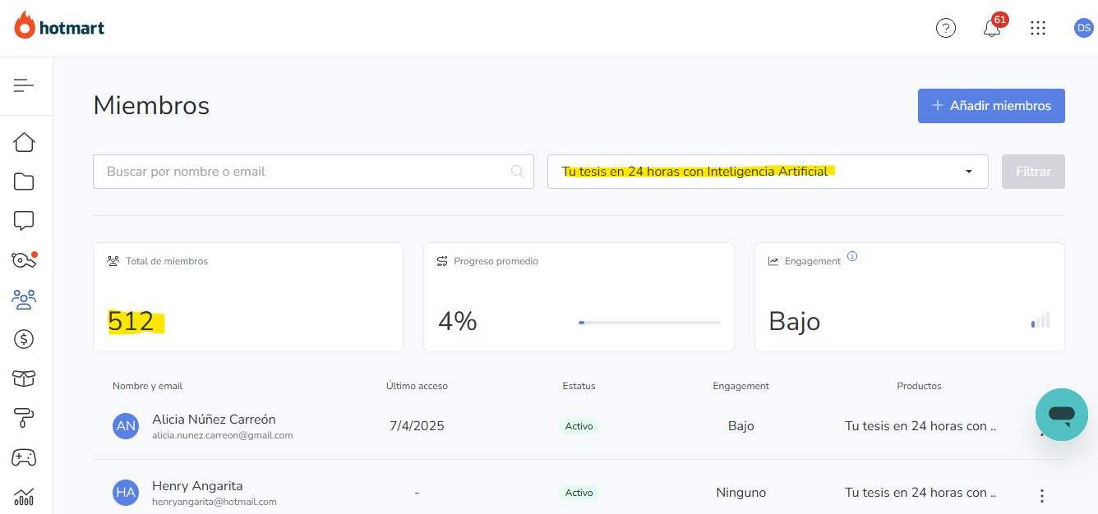Open the folder icon in sidebar
This screenshot has width=1098, height=514.
(24, 181)
